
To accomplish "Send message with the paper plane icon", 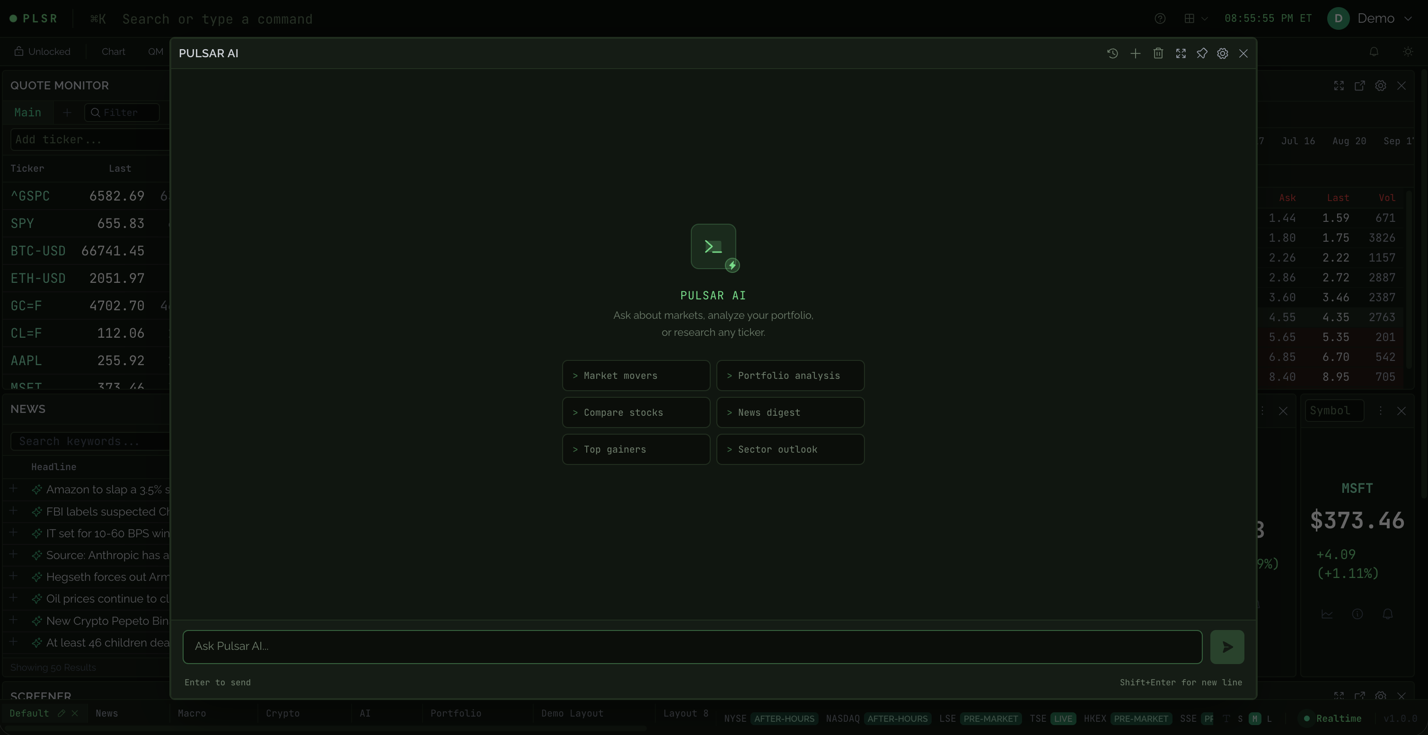I will (x=1227, y=647).
